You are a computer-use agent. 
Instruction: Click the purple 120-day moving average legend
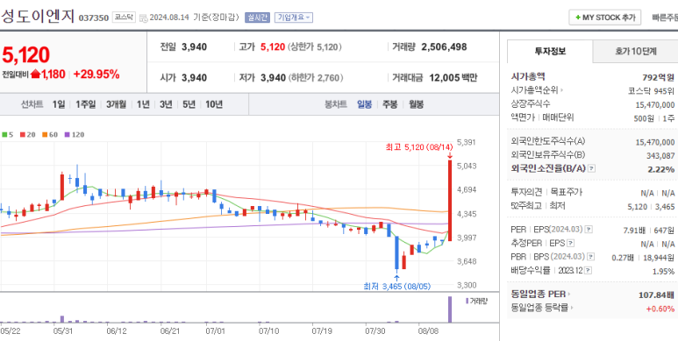tap(74, 135)
